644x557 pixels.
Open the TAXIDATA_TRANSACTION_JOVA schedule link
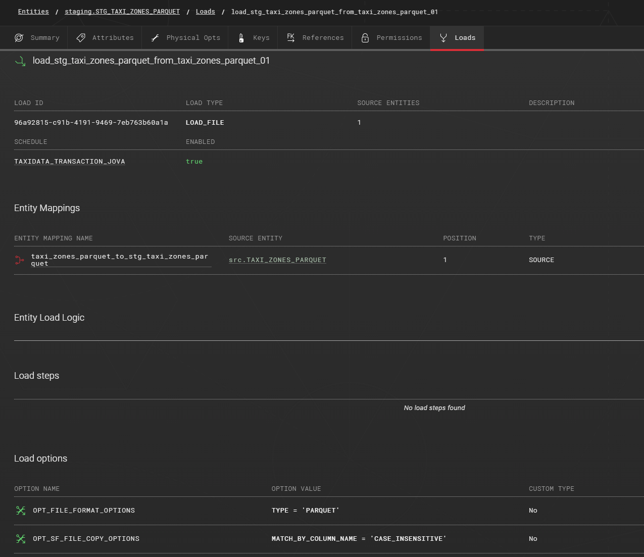point(70,162)
